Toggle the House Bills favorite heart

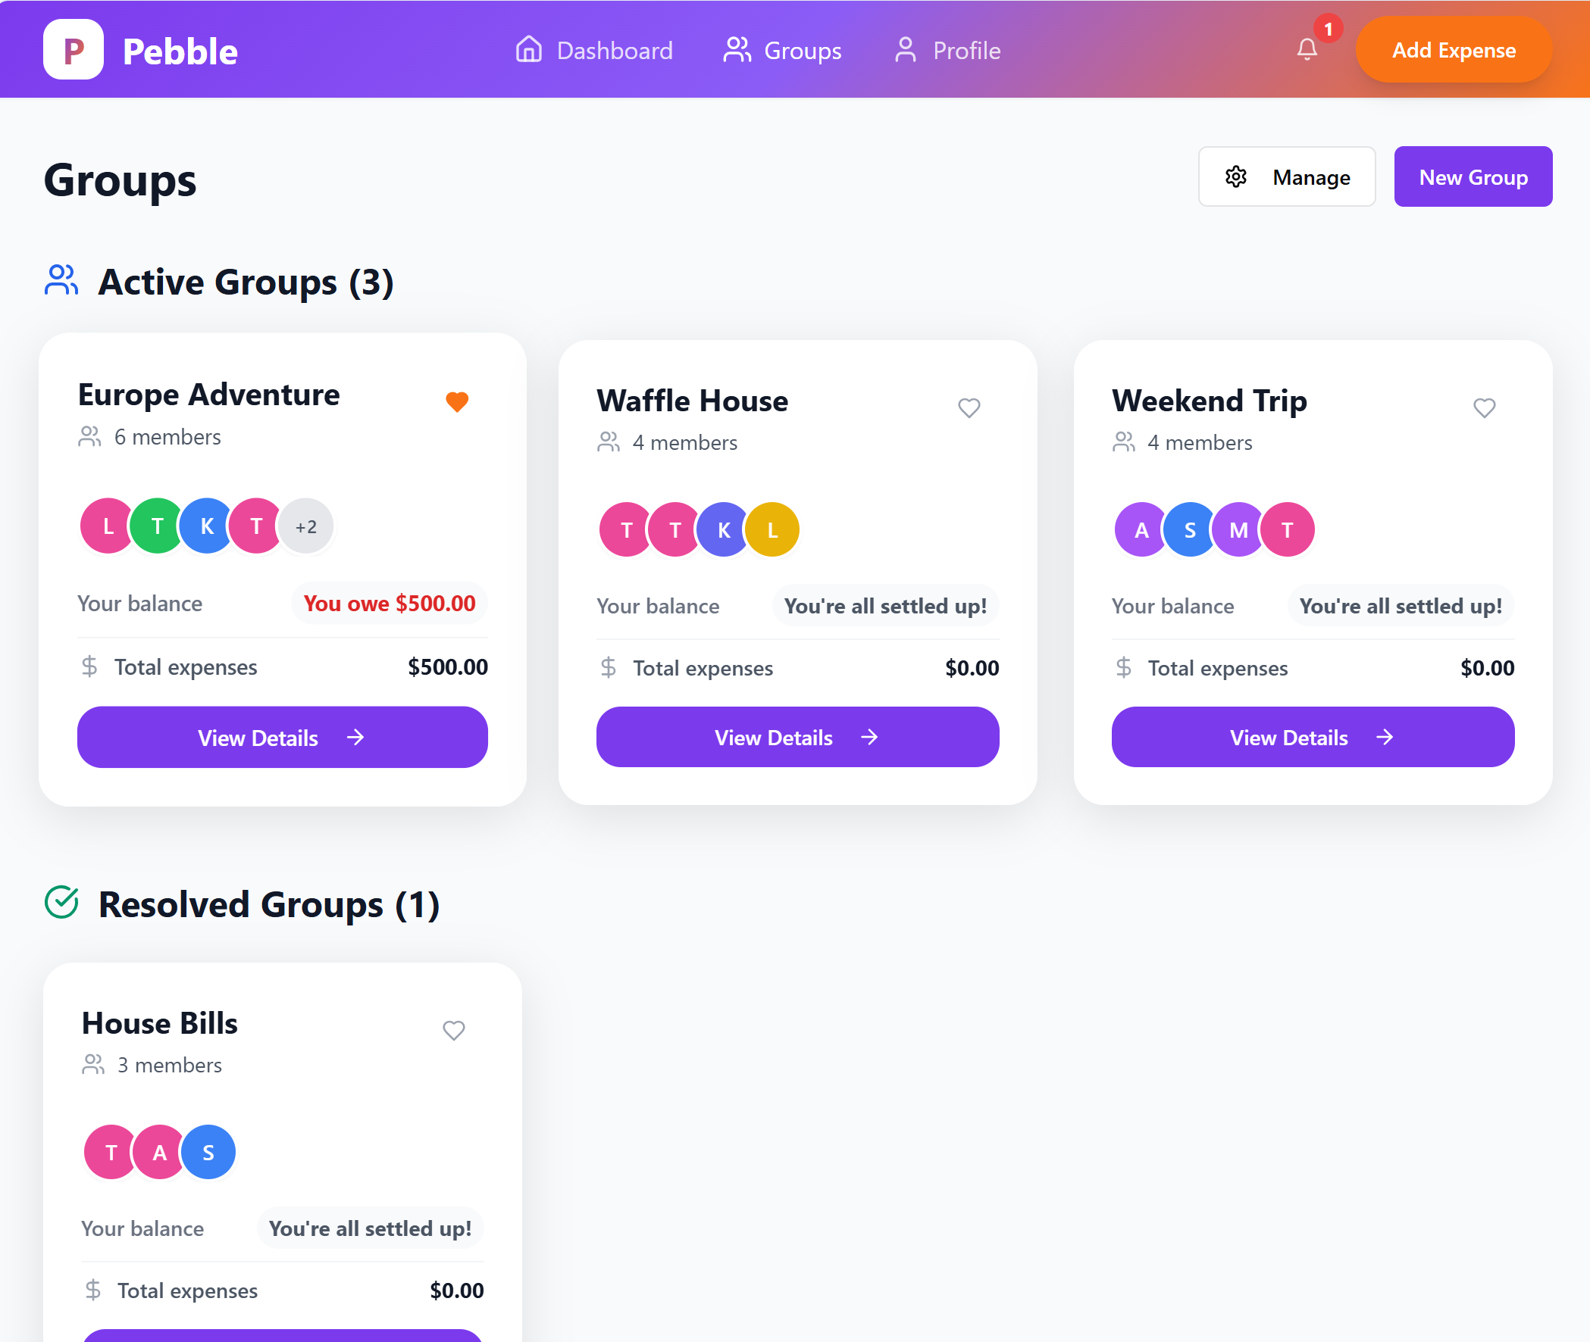point(454,1030)
